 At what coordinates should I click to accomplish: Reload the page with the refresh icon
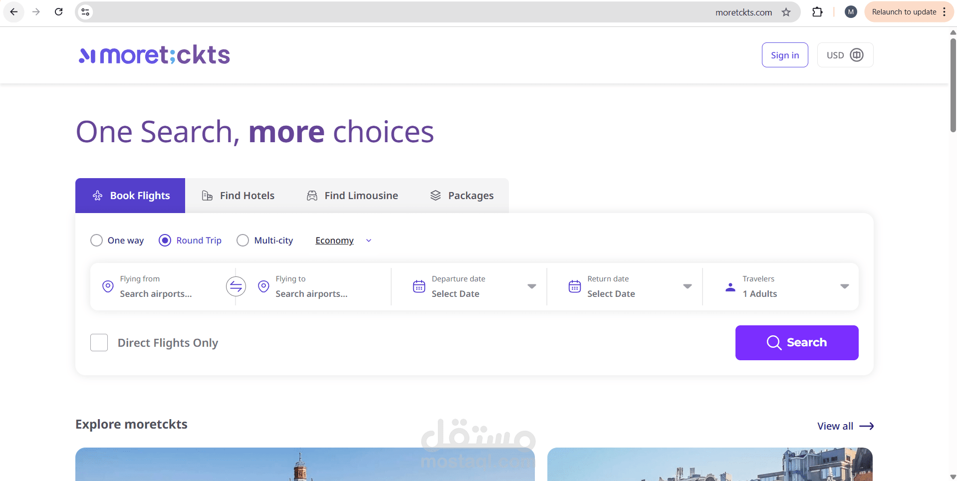[58, 12]
